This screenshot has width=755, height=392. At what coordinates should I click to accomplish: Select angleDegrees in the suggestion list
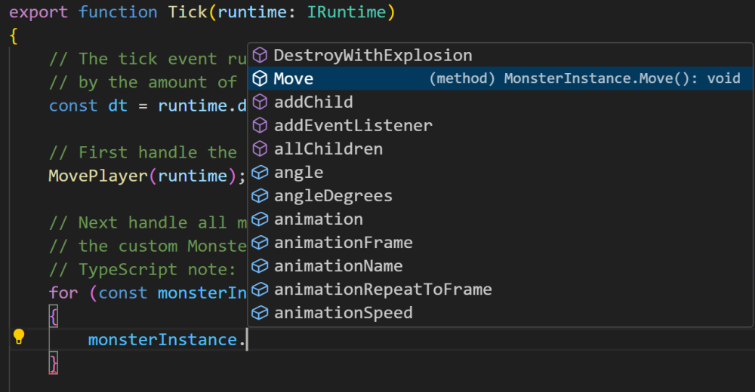click(x=333, y=196)
